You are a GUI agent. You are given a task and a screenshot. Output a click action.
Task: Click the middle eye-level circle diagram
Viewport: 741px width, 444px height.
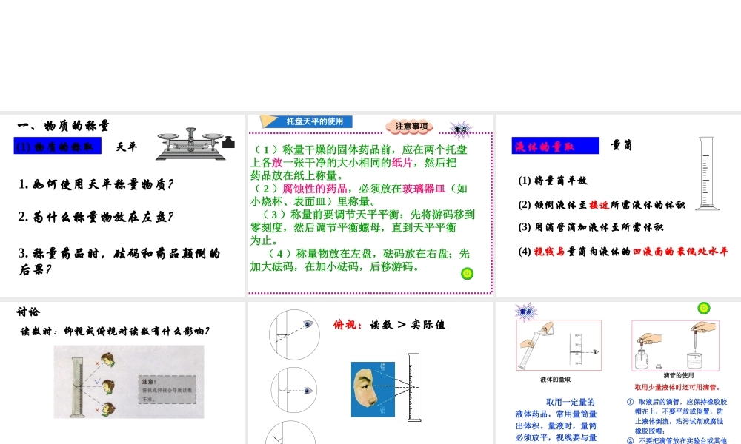293,390
